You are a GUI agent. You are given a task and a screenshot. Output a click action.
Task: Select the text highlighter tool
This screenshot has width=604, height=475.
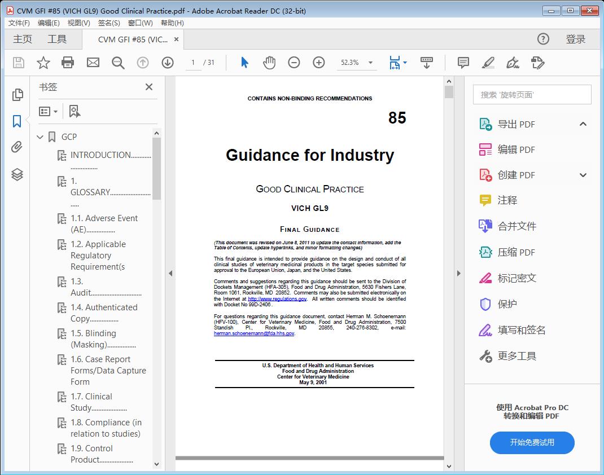pos(488,63)
